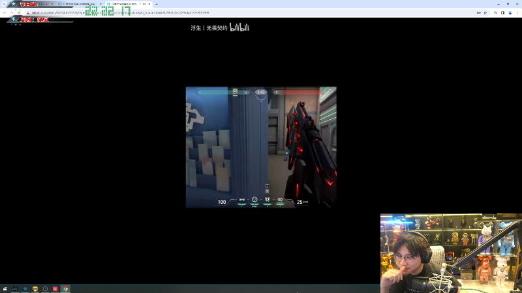522x293 pixels.
Task: Close the second browser tab
Action: point(100,4)
